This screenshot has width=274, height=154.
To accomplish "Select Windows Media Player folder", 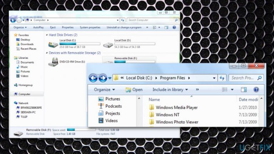I will click(173, 107).
